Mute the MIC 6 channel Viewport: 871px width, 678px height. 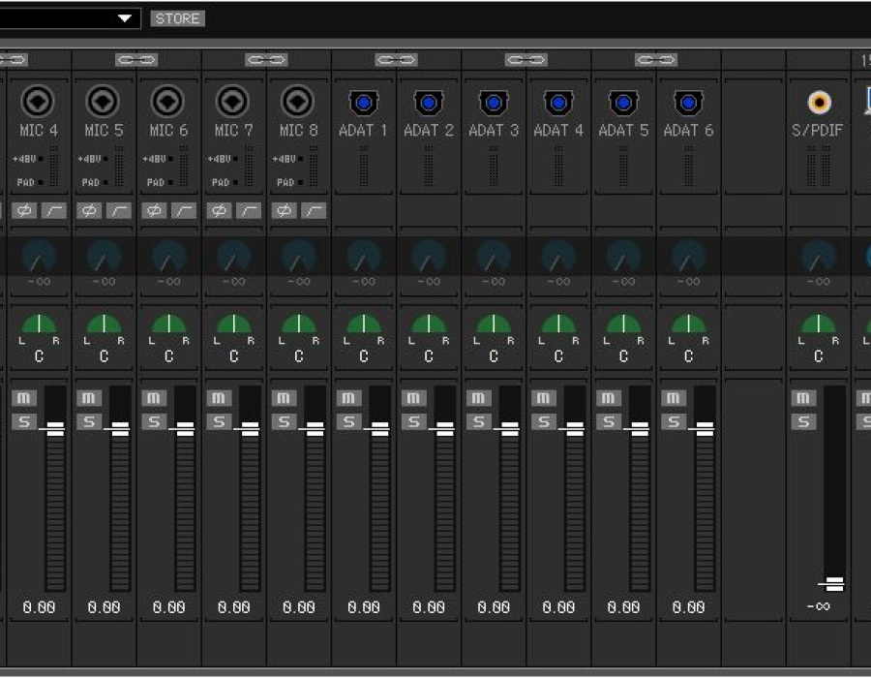tap(154, 398)
